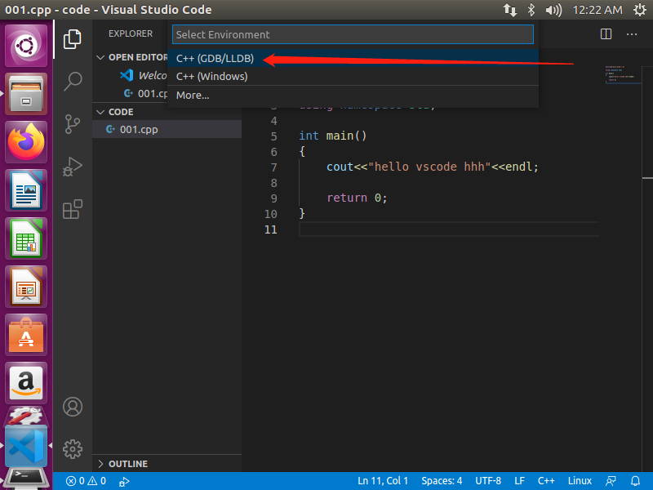The width and height of the screenshot is (653, 490).
Task: Open Amazon launcher in the dock
Action: point(26,383)
